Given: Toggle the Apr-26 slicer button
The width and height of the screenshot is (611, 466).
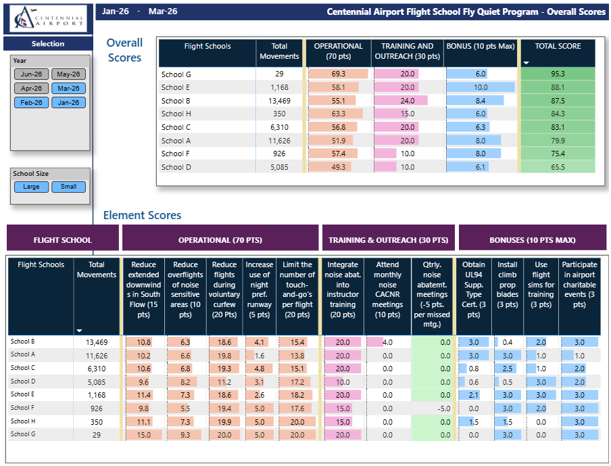Looking at the screenshot, I should [x=32, y=89].
